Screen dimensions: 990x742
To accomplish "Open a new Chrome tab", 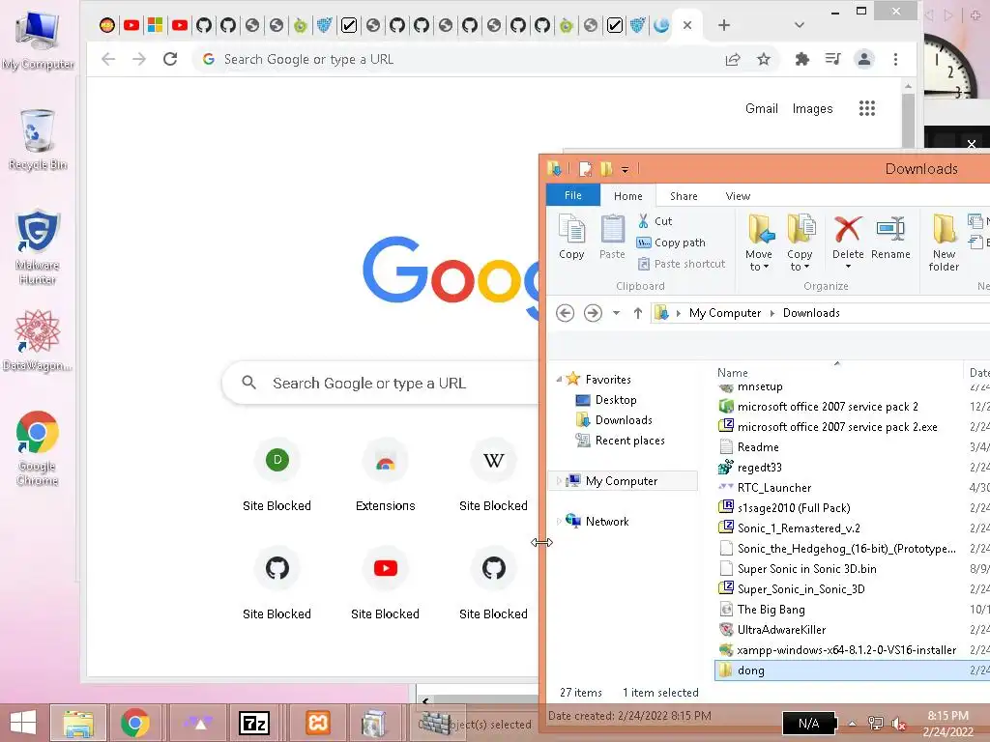I will 724,25.
